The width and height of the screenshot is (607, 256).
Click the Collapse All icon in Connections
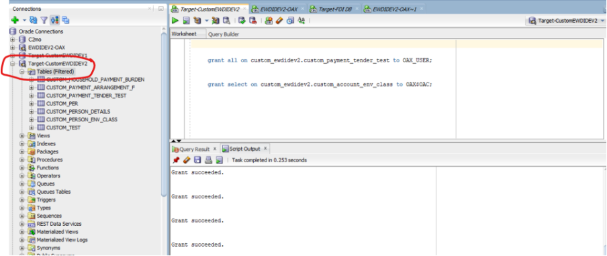65,20
